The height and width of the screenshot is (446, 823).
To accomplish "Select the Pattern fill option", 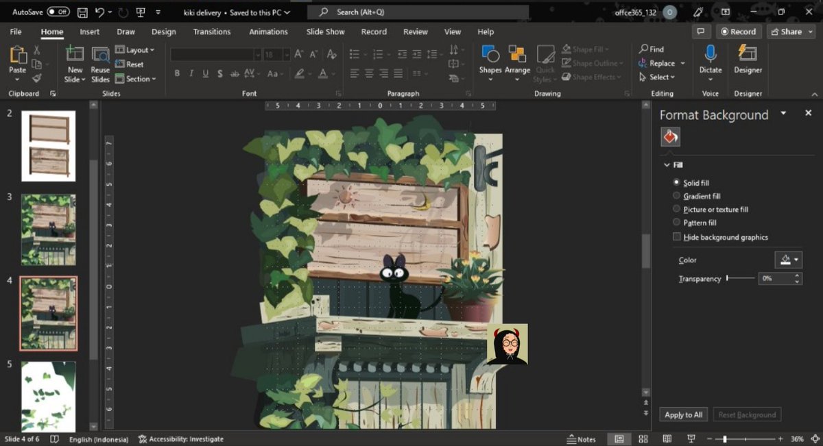I will (x=677, y=222).
